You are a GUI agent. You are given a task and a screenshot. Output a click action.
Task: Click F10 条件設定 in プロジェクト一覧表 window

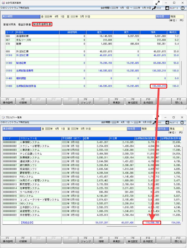coord(148,240)
